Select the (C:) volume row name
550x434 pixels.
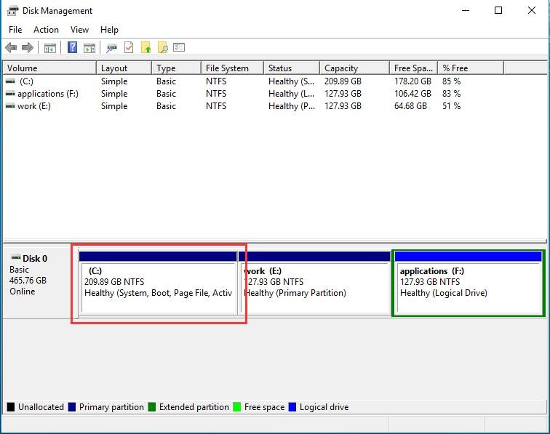tap(26, 81)
